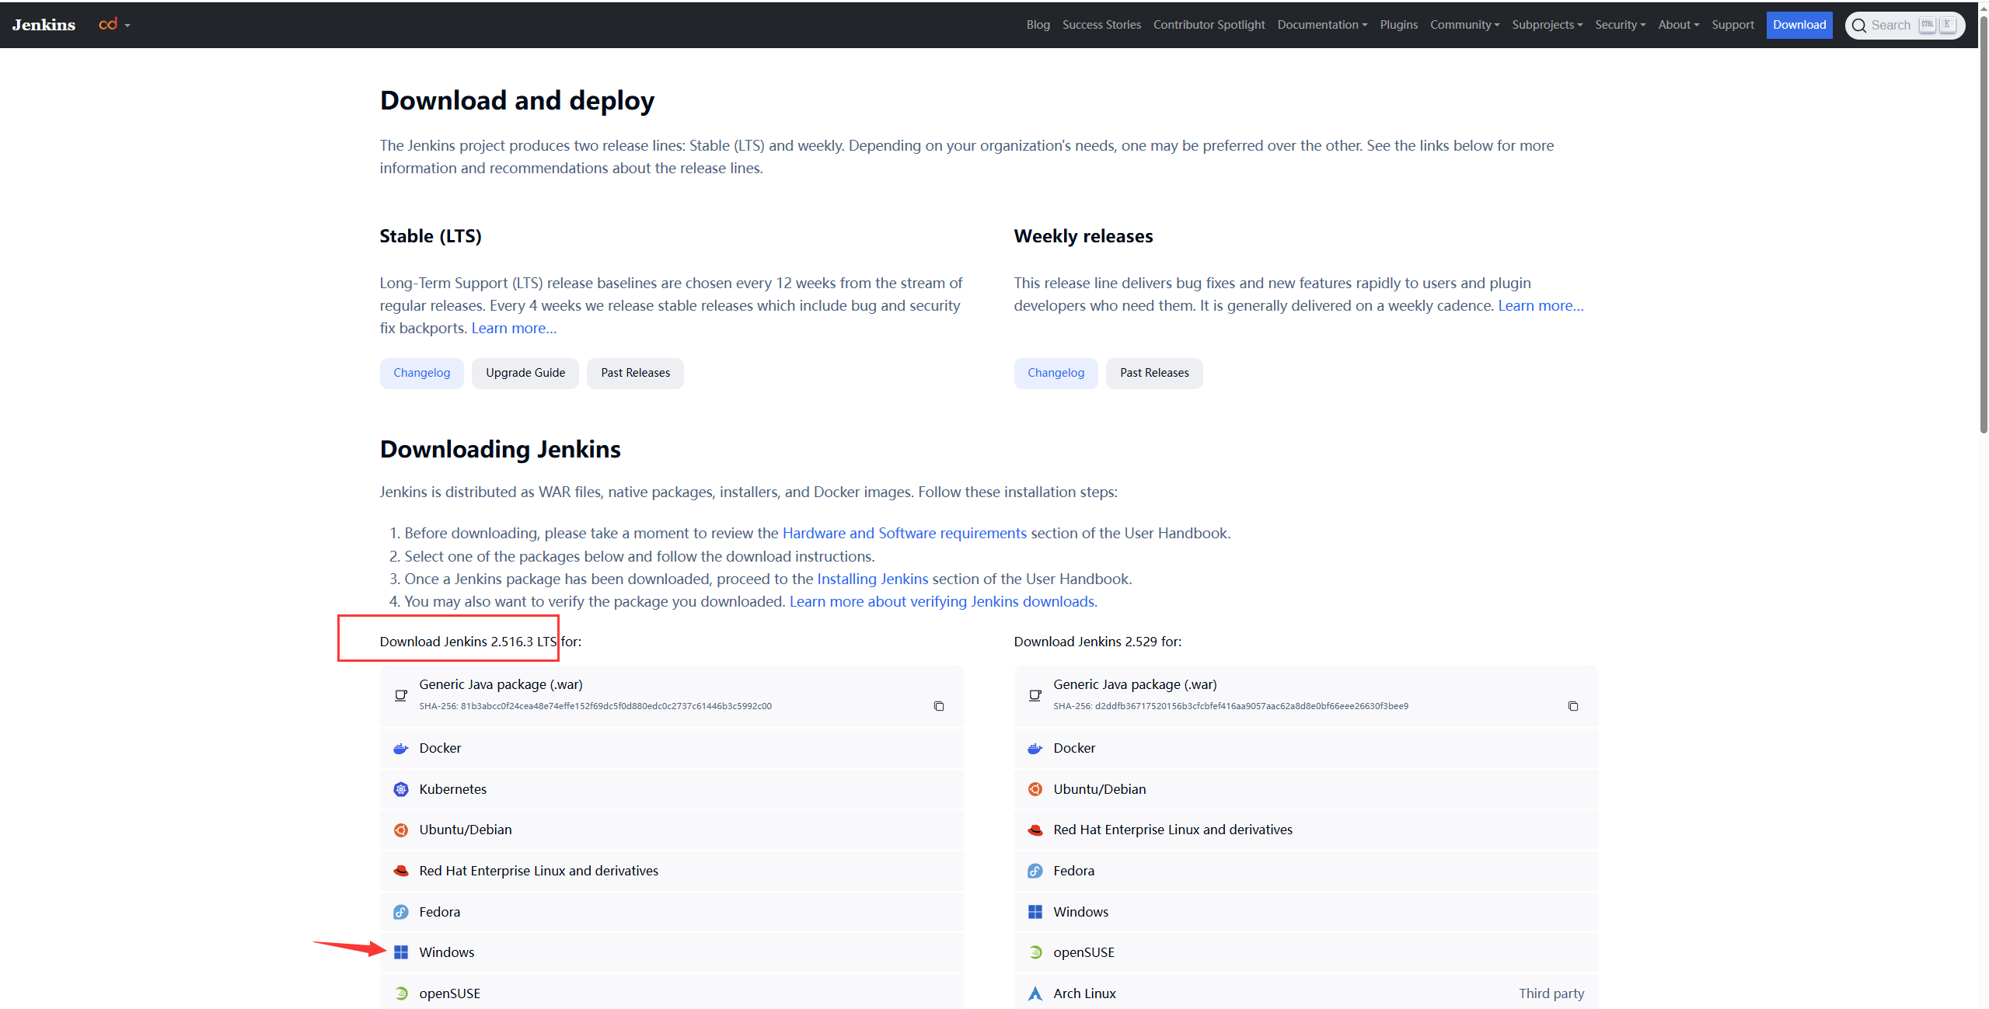
Task: Click the blue Download button
Action: (x=1799, y=25)
